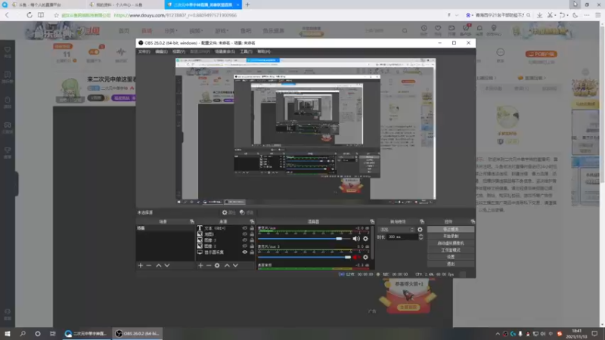
Task: Move the selected source up
Action: (x=227, y=266)
